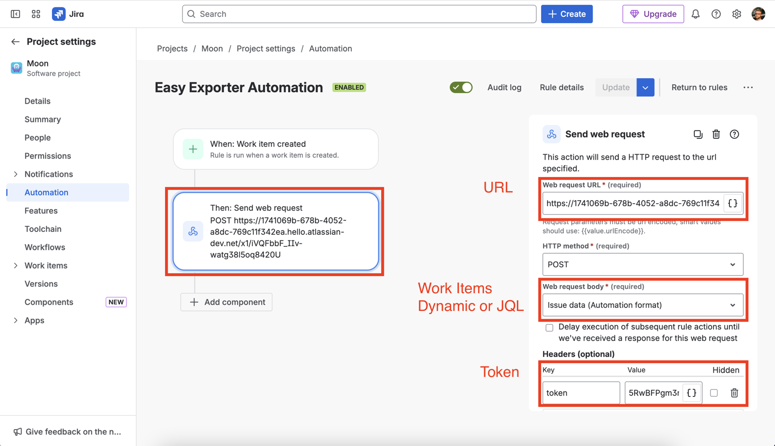Expand the Work items section
The width and height of the screenshot is (775, 446).
(x=16, y=266)
